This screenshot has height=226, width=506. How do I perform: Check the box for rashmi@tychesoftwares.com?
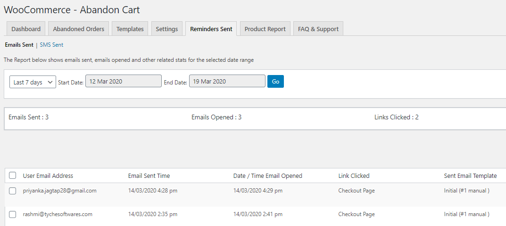coord(12,214)
